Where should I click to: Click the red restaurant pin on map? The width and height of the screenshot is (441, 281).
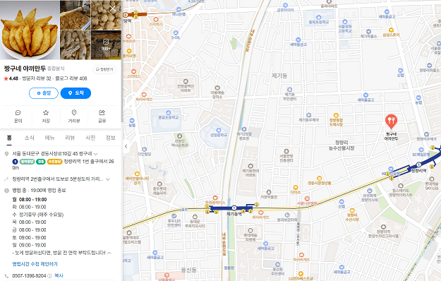point(391,121)
